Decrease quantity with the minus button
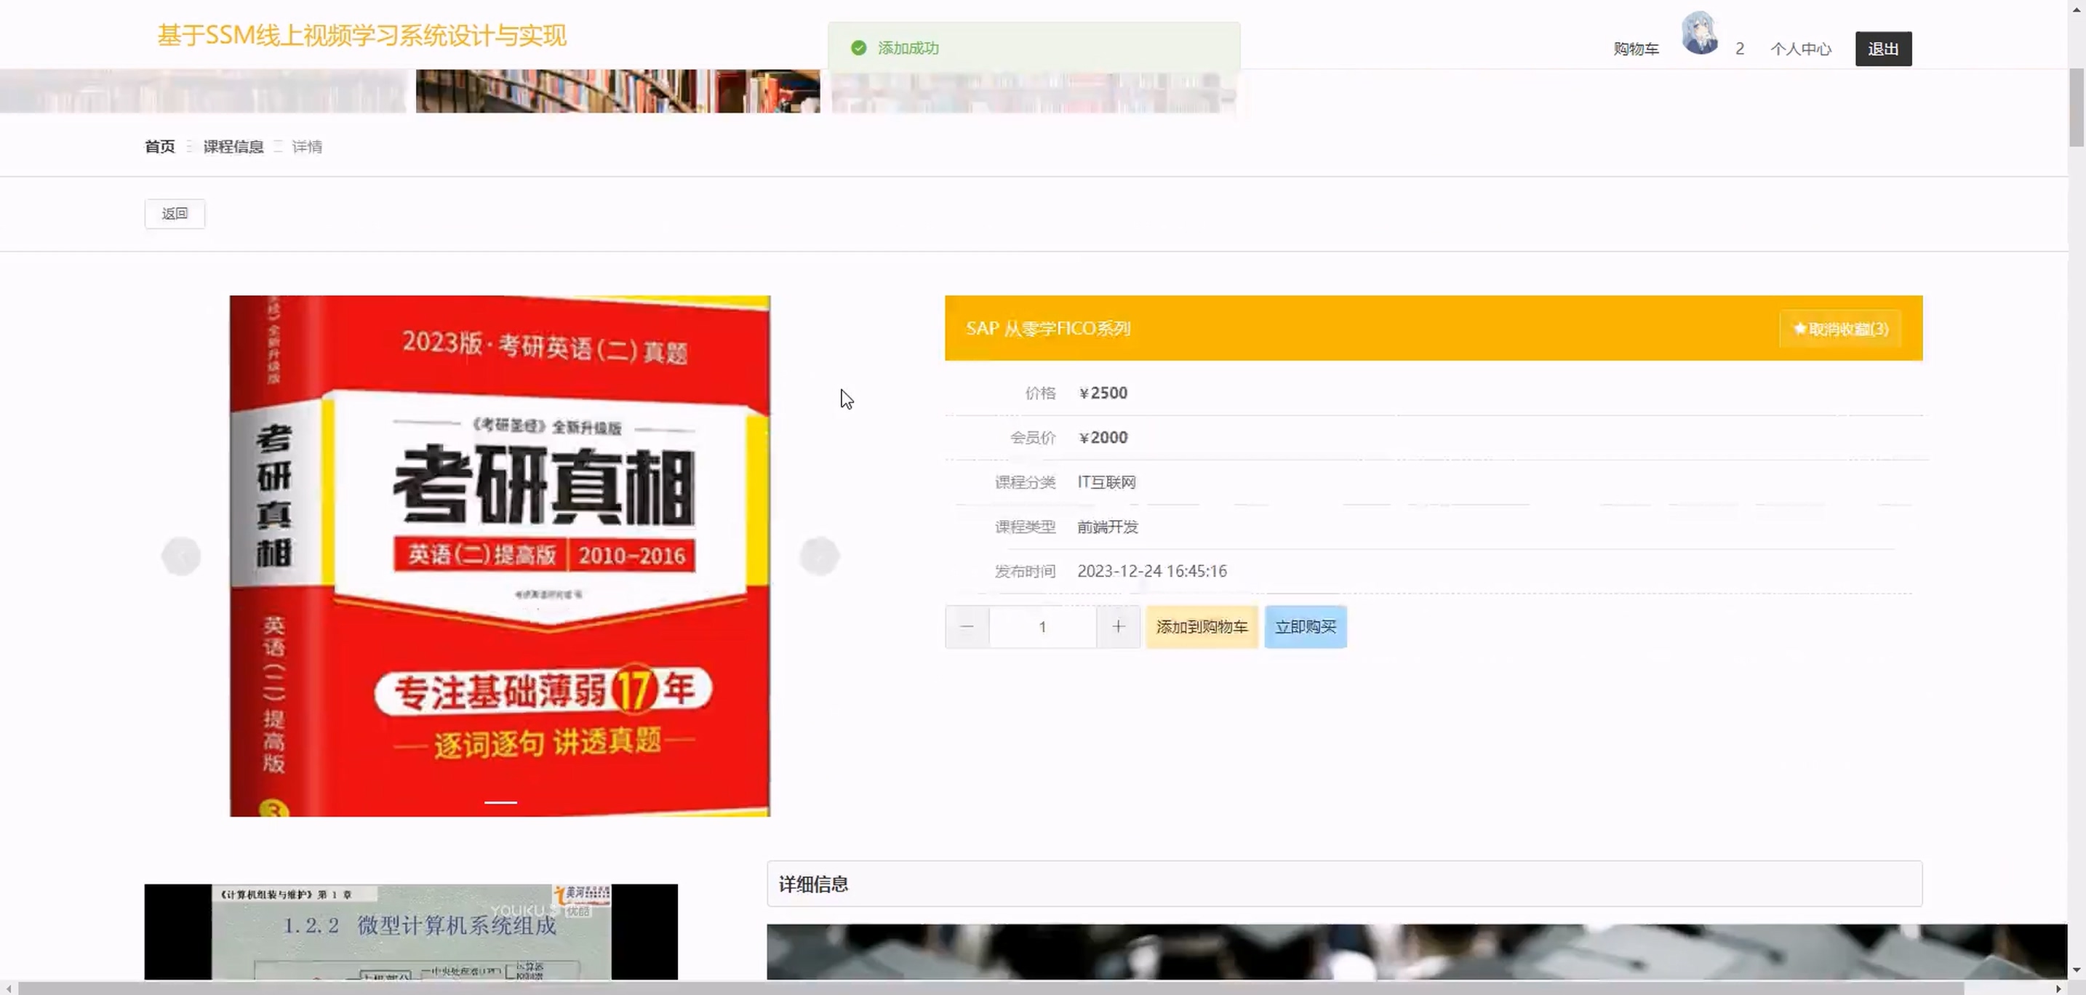The height and width of the screenshot is (995, 2086). [967, 627]
